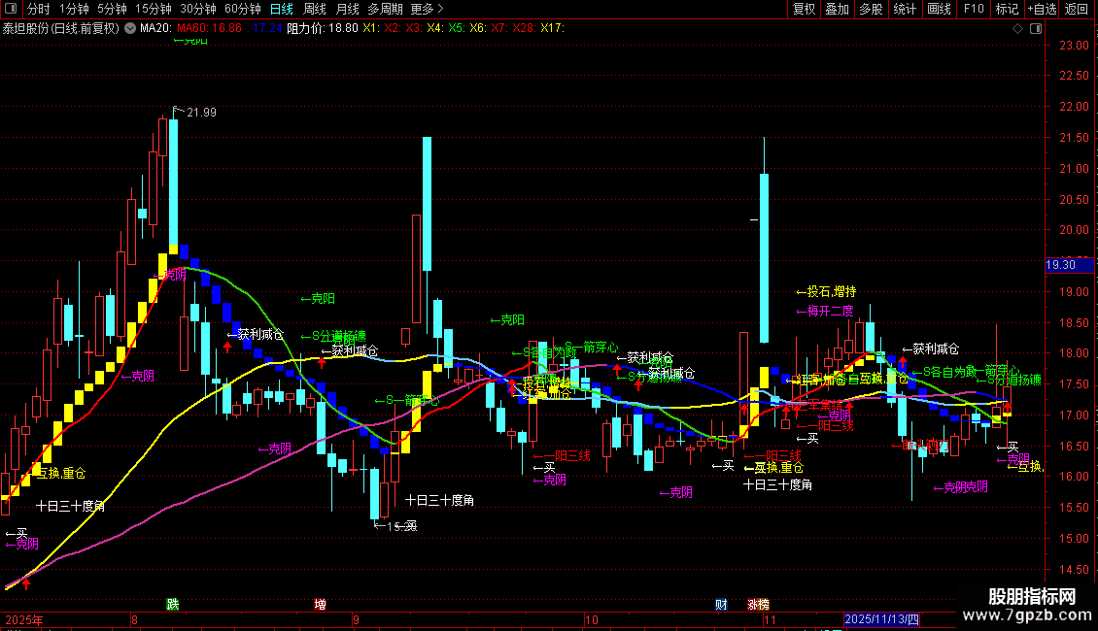Screen dimensions: 1098x631
Task: Click the MA60: 16.86 indicator value
Action: pos(209,28)
